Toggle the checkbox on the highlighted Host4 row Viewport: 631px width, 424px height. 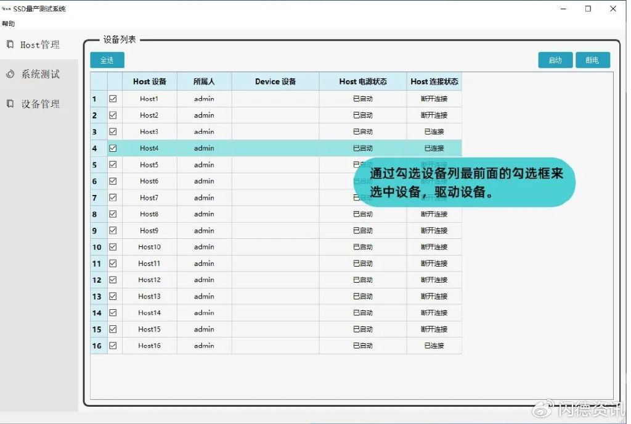113,148
